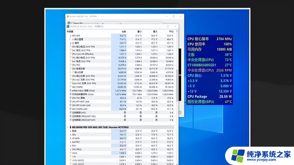Click the thermometer icon beside VR MOS

pyautogui.click(x=70, y=138)
